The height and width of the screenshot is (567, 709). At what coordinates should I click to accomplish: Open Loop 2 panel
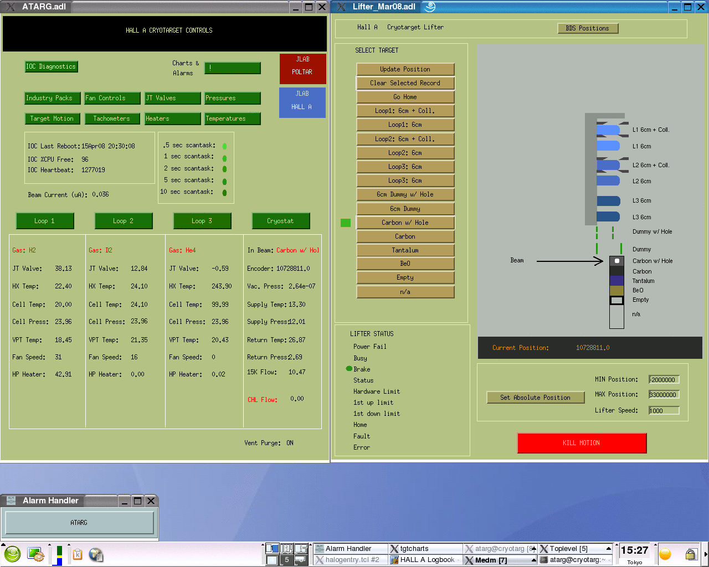(124, 221)
